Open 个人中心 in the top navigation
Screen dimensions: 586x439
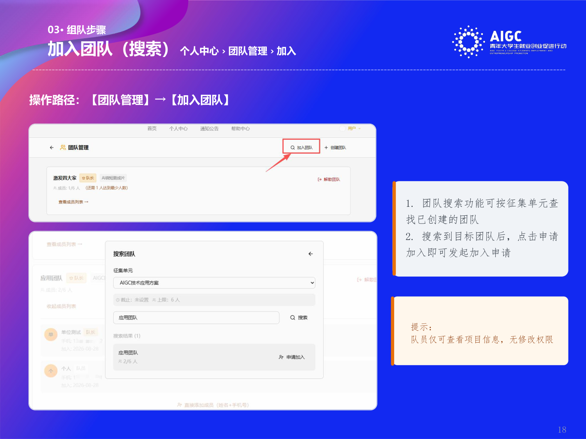(178, 128)
